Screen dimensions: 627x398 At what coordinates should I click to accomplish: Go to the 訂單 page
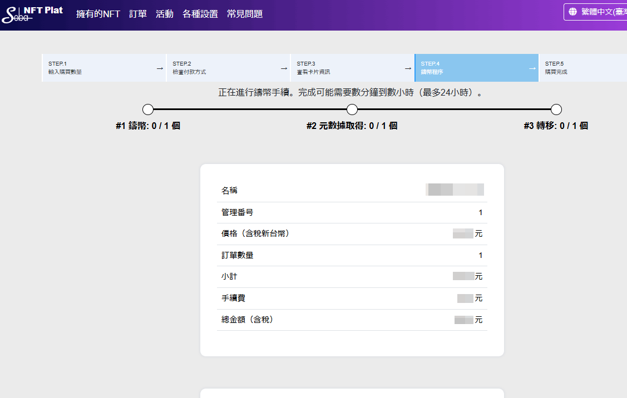point(138,14)
